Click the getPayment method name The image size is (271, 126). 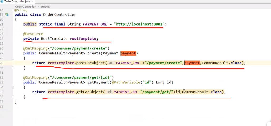pyautogui.click(x=98, y=82)
